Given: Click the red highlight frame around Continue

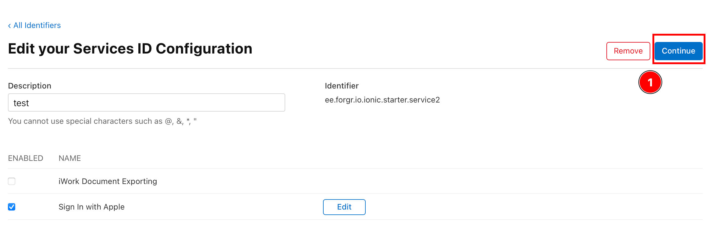Looking at the screenshot, I should (679, 35).
